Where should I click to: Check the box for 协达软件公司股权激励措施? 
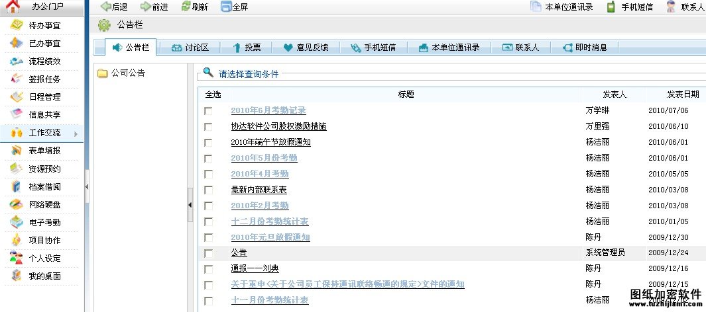point(208,127)
